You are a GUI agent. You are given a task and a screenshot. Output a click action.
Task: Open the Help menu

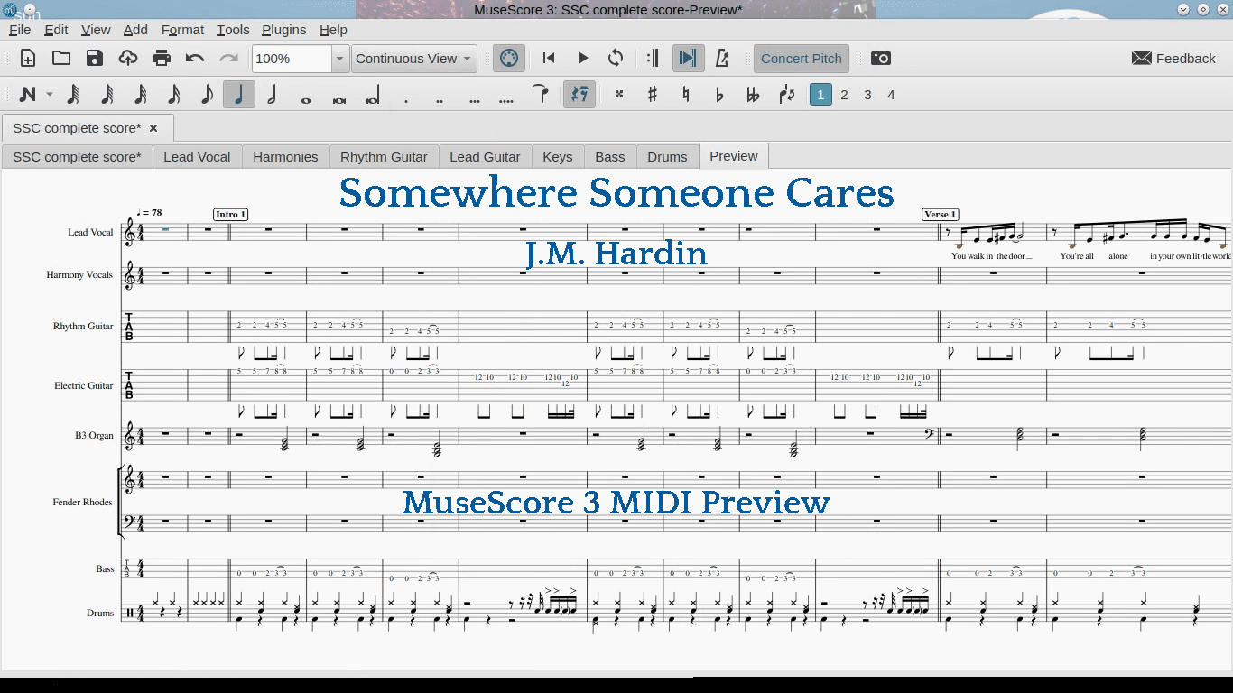pos(333,30)
